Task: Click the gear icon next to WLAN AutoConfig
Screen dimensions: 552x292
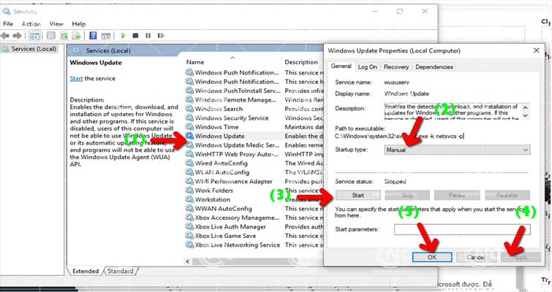Action: tap(190, 172)
